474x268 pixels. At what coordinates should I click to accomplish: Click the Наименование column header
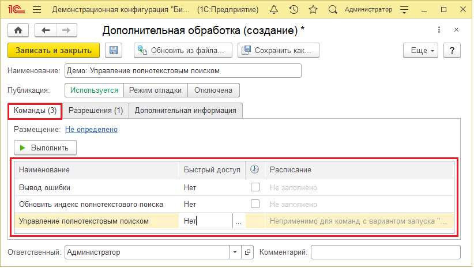97,170
